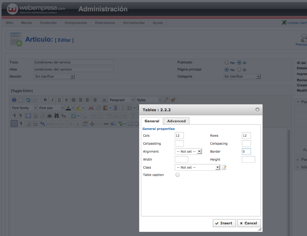This screenshot has width=307, height=236.
Task: Open the Sitio menu
Action: tap(10, 23)
